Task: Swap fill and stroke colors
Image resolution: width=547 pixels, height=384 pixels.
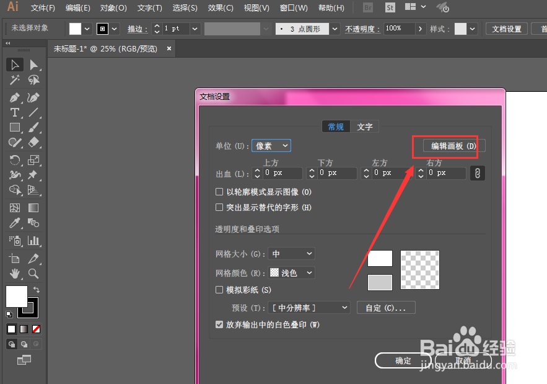Action: [37, 290]
